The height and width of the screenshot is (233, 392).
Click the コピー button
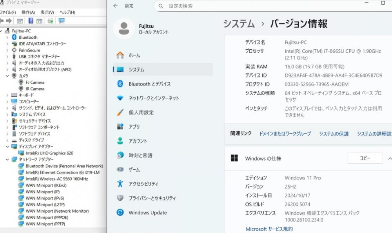click(365, 158)
